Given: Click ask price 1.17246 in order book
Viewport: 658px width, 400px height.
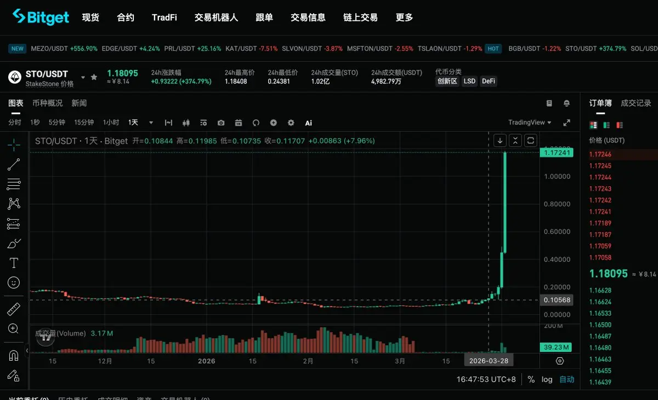Looking at the screenshot, I should point(600,155).
